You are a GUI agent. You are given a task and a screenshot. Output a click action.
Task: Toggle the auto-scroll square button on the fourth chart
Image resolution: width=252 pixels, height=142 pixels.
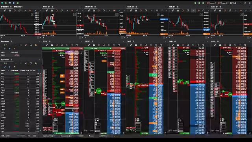pos(158,15)
